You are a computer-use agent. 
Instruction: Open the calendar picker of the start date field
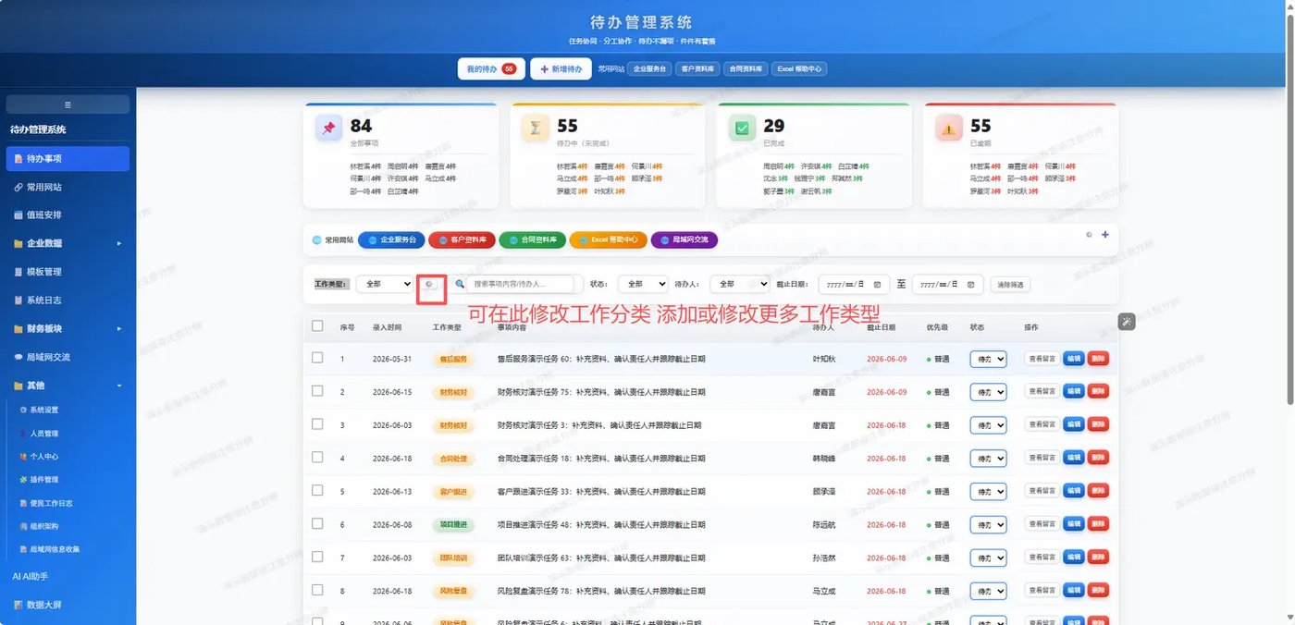876,285
